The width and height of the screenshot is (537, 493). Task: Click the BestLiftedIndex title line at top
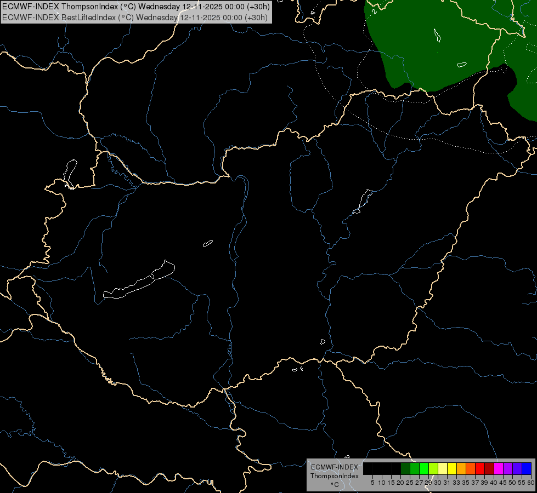[135, 18]
